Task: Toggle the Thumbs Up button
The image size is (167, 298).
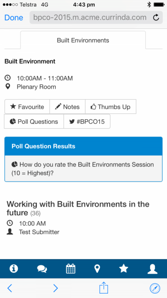Action: coord(111,107)
